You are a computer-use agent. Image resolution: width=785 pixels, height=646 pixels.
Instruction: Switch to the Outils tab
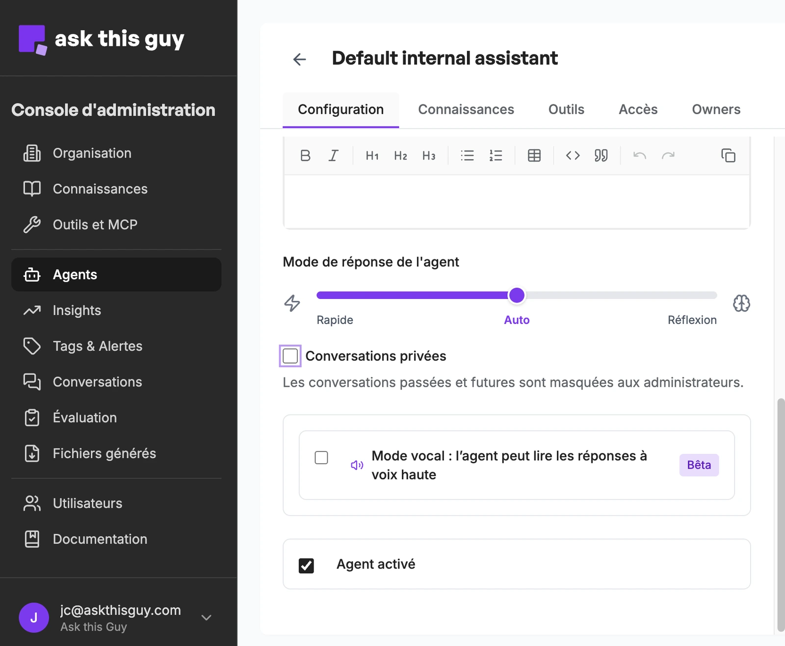pos(566,109)
